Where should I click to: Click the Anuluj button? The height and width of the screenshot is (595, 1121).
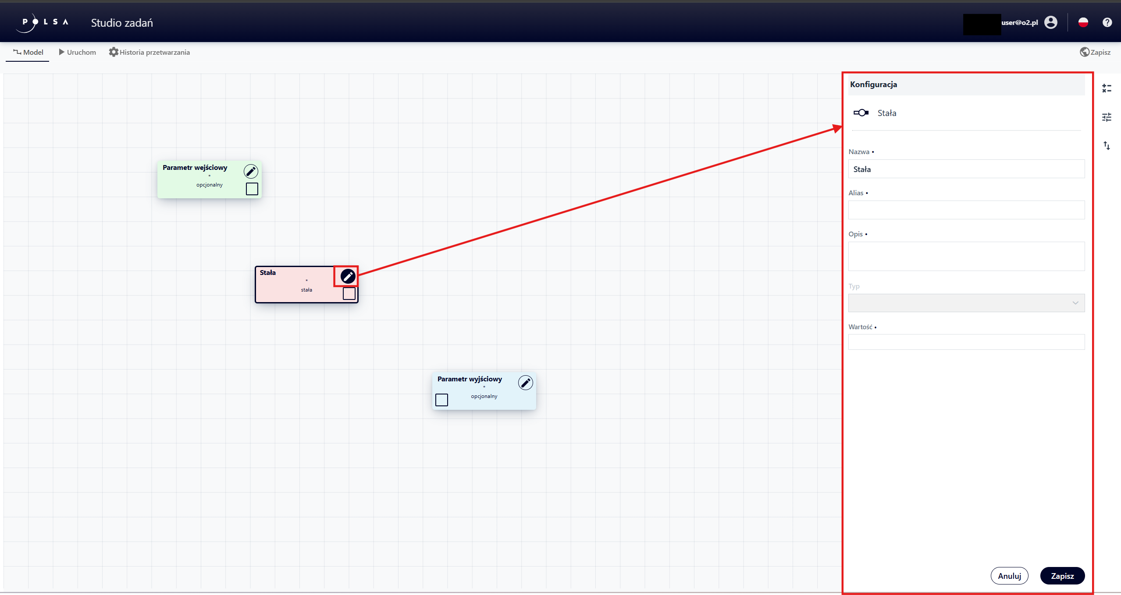pos(1009,576)
